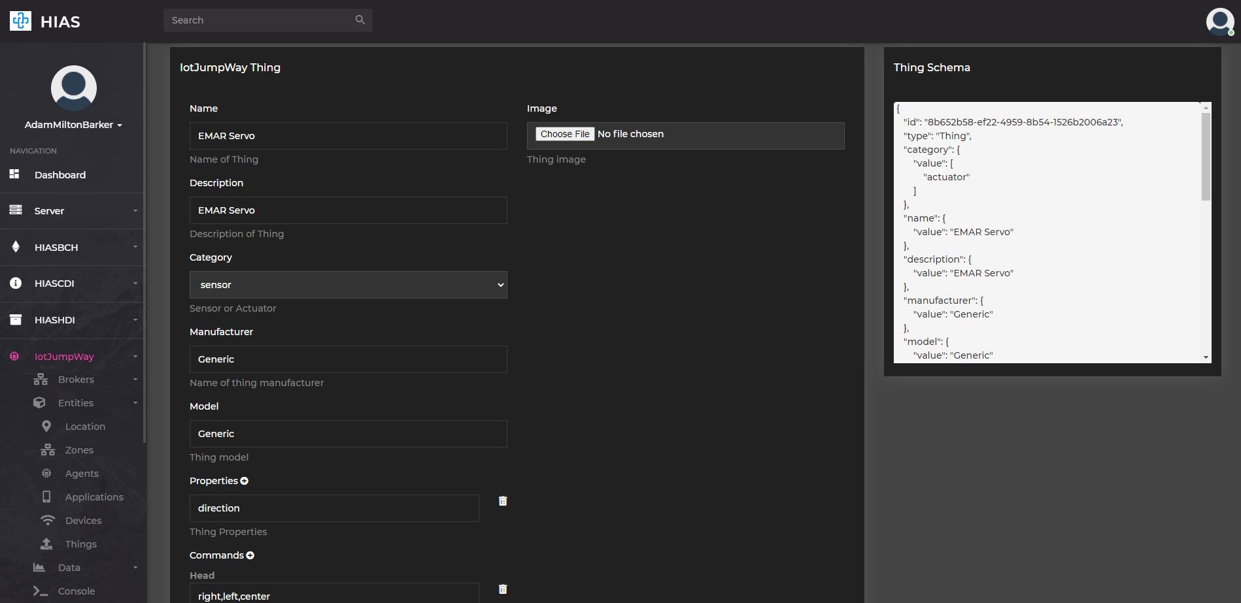This screenshot has width=1241, height=603.
Task: Click the Console terminal icon
Action: 41,591
